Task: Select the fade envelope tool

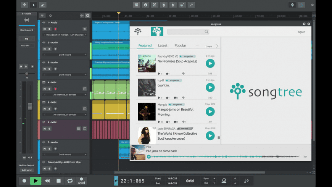Action: 43,5
